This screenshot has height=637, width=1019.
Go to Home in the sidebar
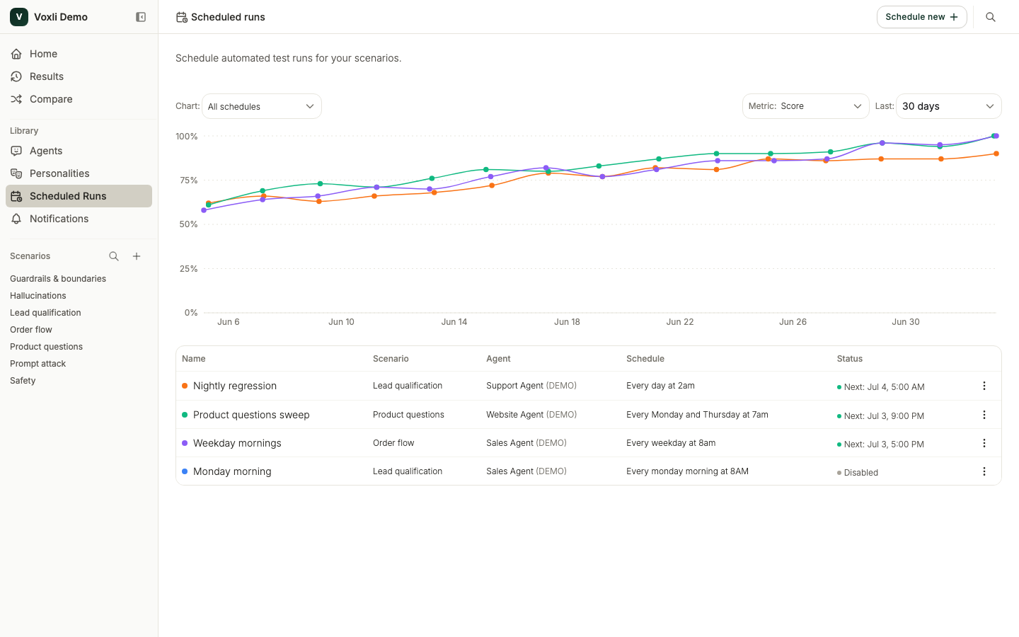79,54
